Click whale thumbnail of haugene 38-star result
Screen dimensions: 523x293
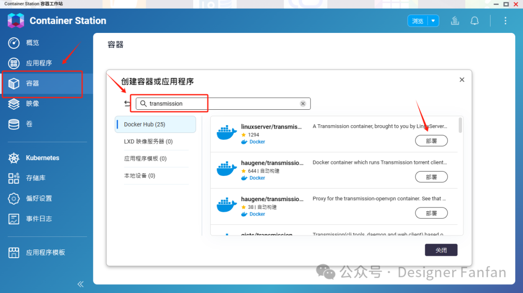227,205
